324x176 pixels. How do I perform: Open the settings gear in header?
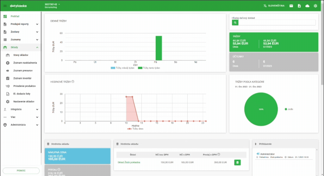point(315,6)
